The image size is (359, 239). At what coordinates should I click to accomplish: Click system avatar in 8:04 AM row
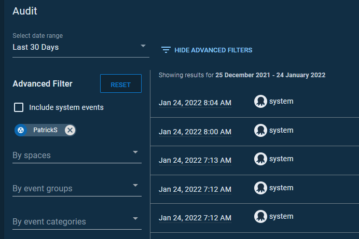tap(260, 101)
